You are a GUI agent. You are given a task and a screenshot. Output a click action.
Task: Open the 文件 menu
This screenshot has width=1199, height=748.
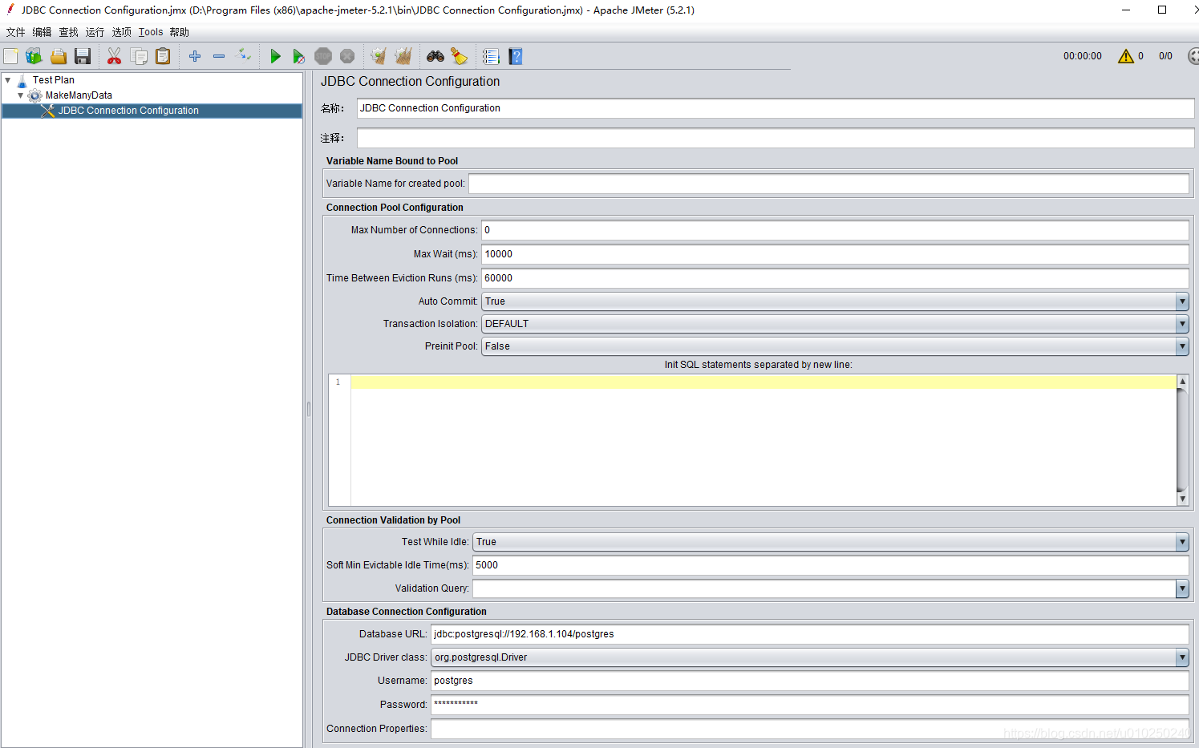click(x=15, y=32)
